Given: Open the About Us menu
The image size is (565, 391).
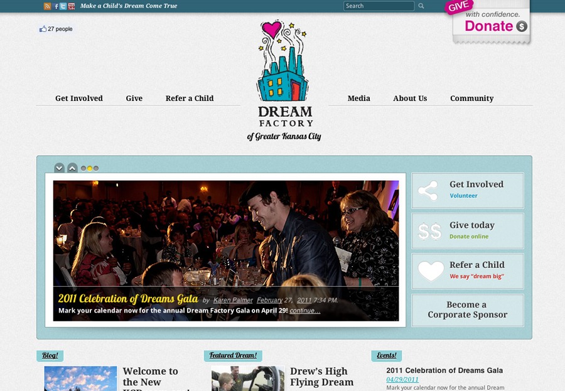Looking at the screenshot, I should (410, 98).
